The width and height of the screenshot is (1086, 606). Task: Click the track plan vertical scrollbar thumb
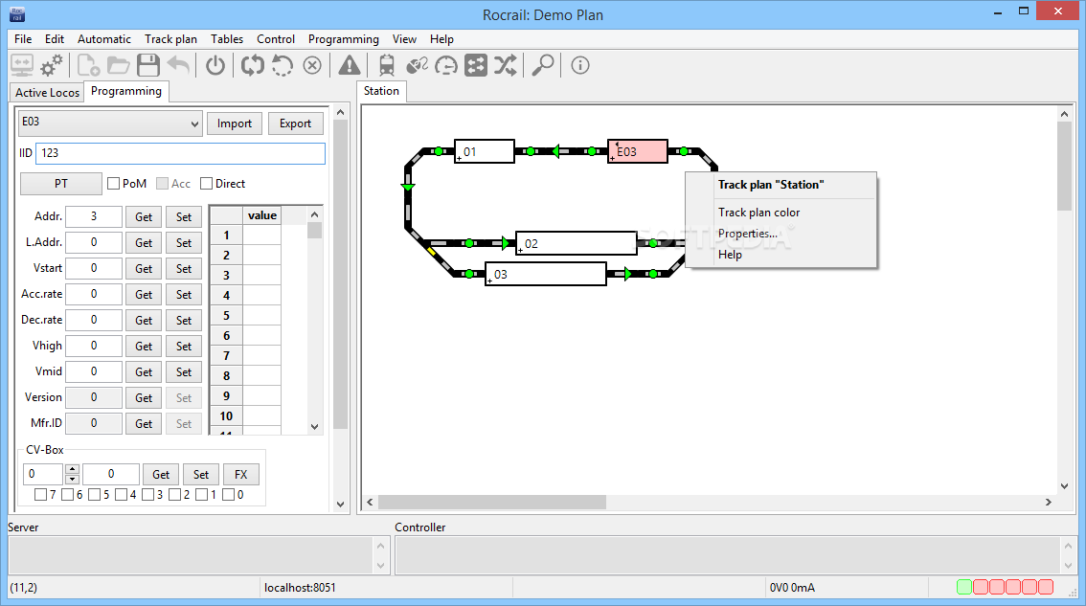[x=1065, y=167]
